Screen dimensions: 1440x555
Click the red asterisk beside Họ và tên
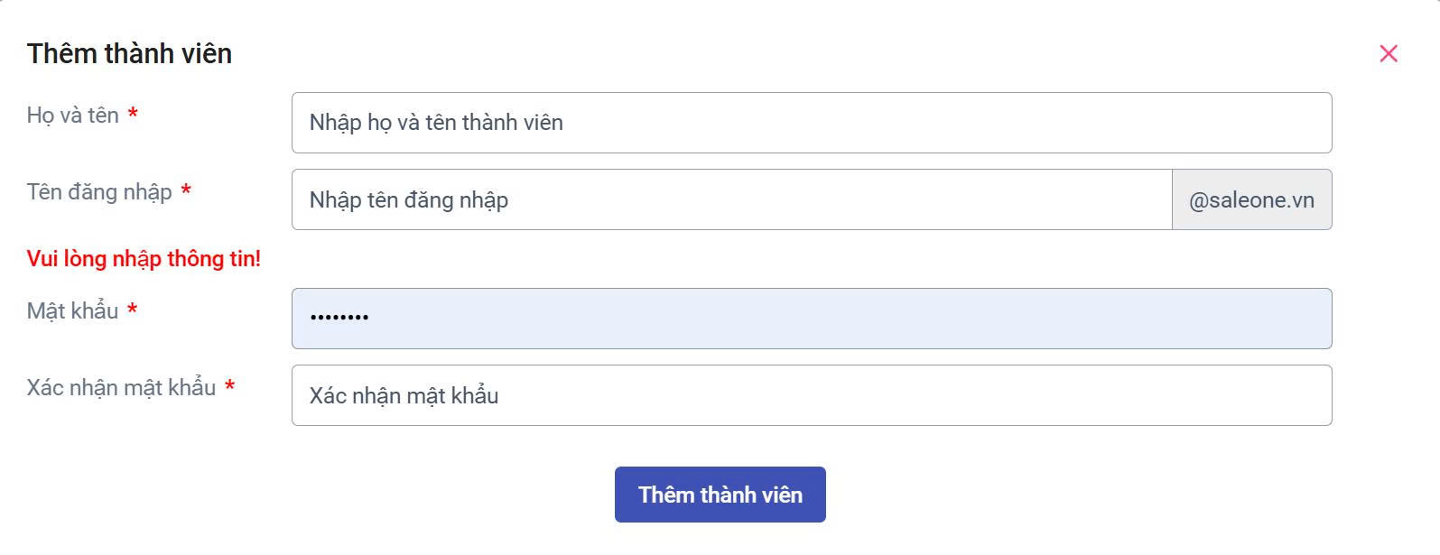(x=133, y=114)
